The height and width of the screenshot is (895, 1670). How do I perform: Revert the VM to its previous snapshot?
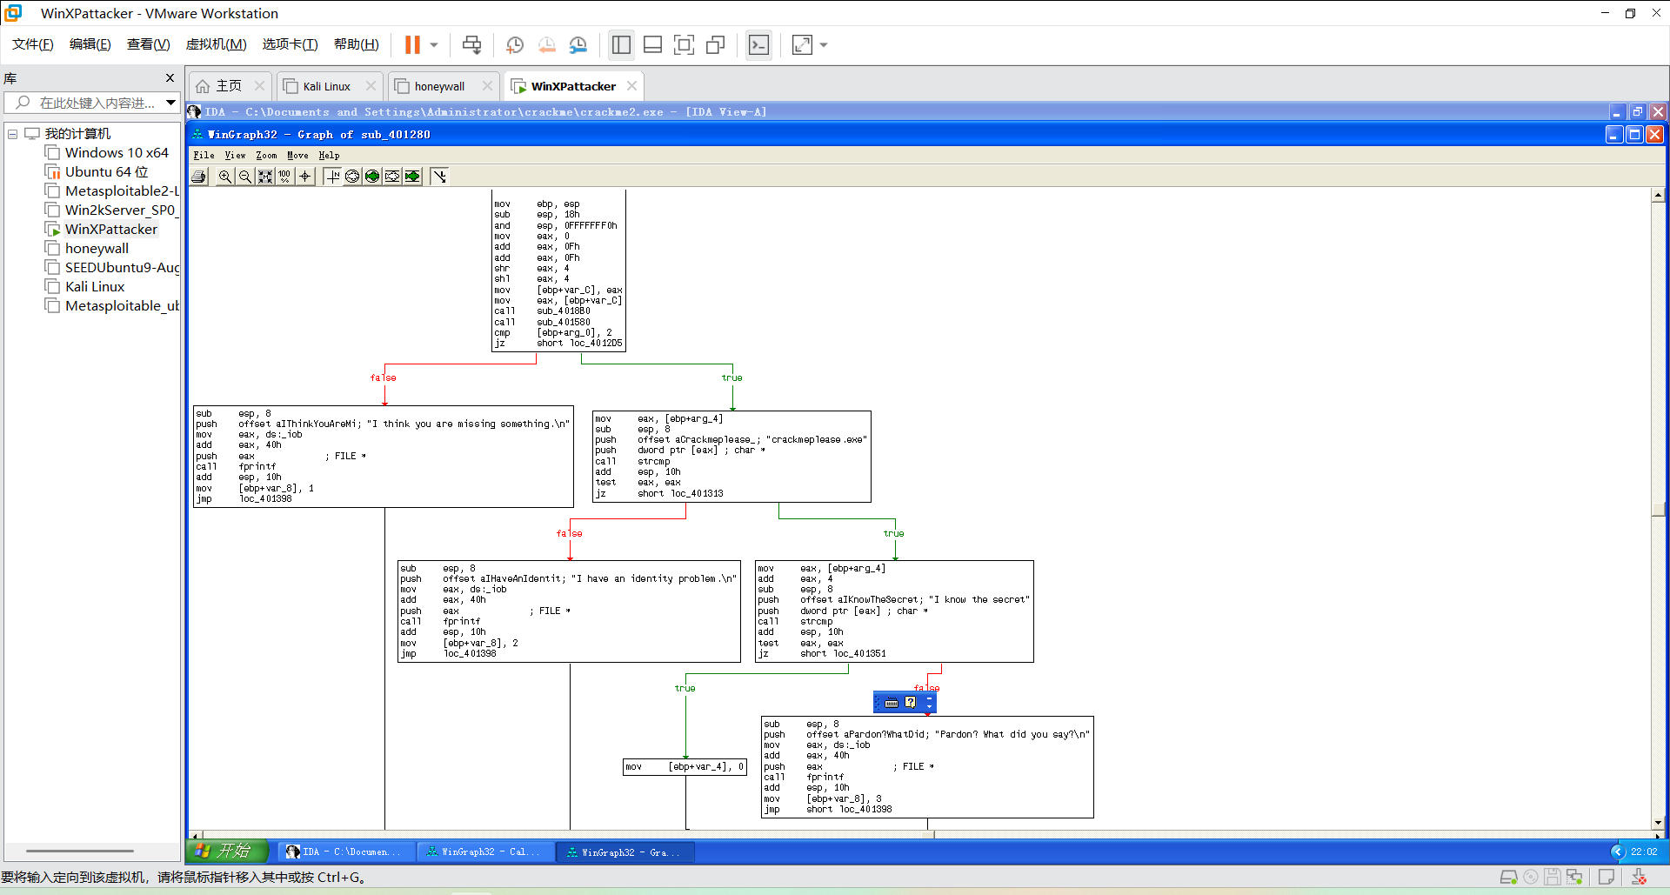coord(546,44)
